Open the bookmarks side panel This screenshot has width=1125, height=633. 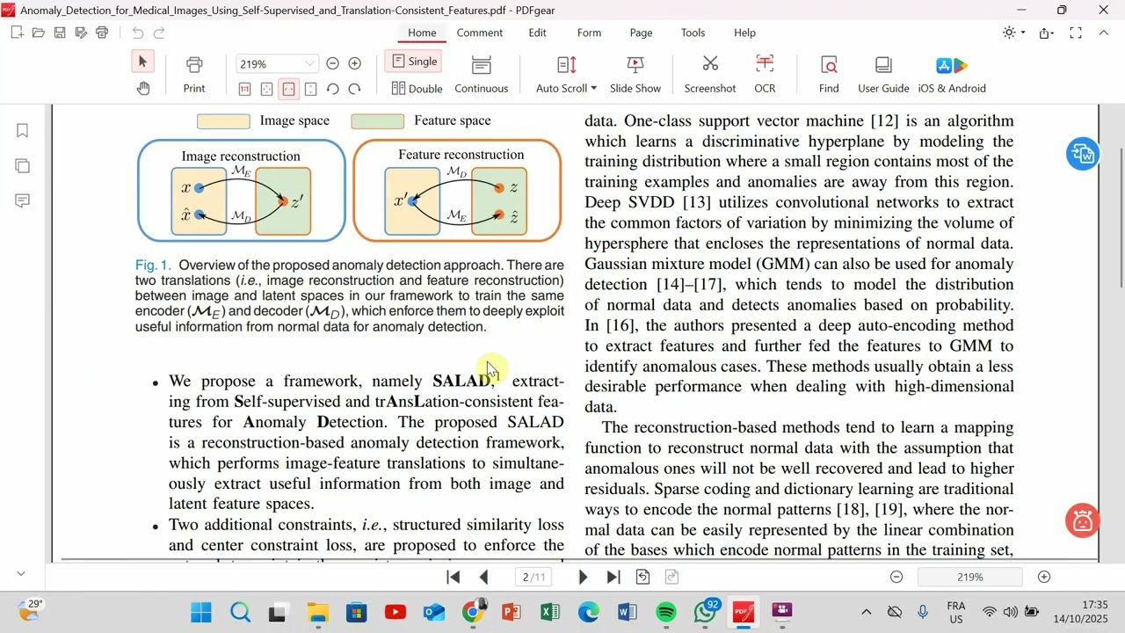click(x=23, y=131)
